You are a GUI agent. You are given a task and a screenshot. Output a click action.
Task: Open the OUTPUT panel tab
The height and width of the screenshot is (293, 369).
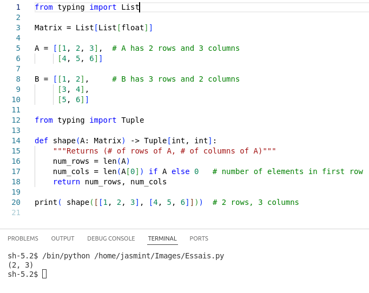(63, 238)
